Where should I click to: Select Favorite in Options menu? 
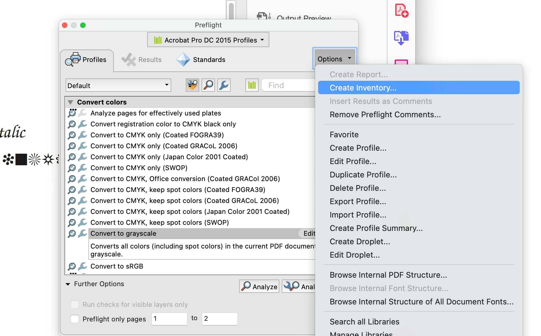pos(419,135)
